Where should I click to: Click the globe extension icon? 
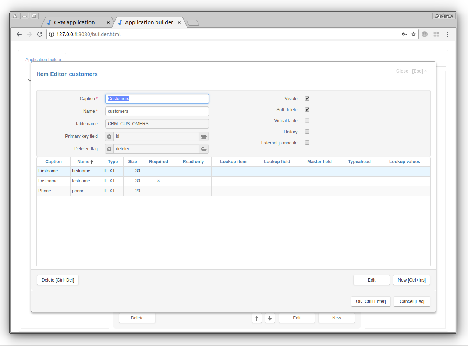(425, 34)
